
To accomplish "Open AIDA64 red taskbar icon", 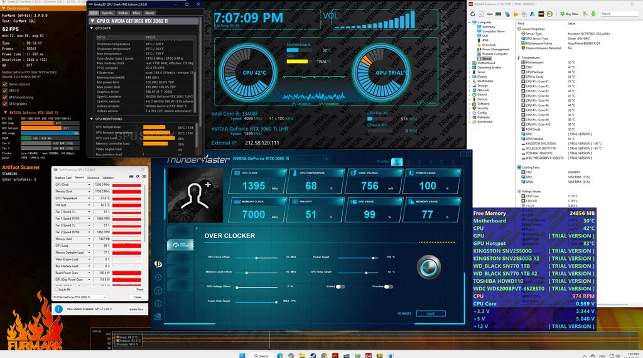I will tap(368, 355).
